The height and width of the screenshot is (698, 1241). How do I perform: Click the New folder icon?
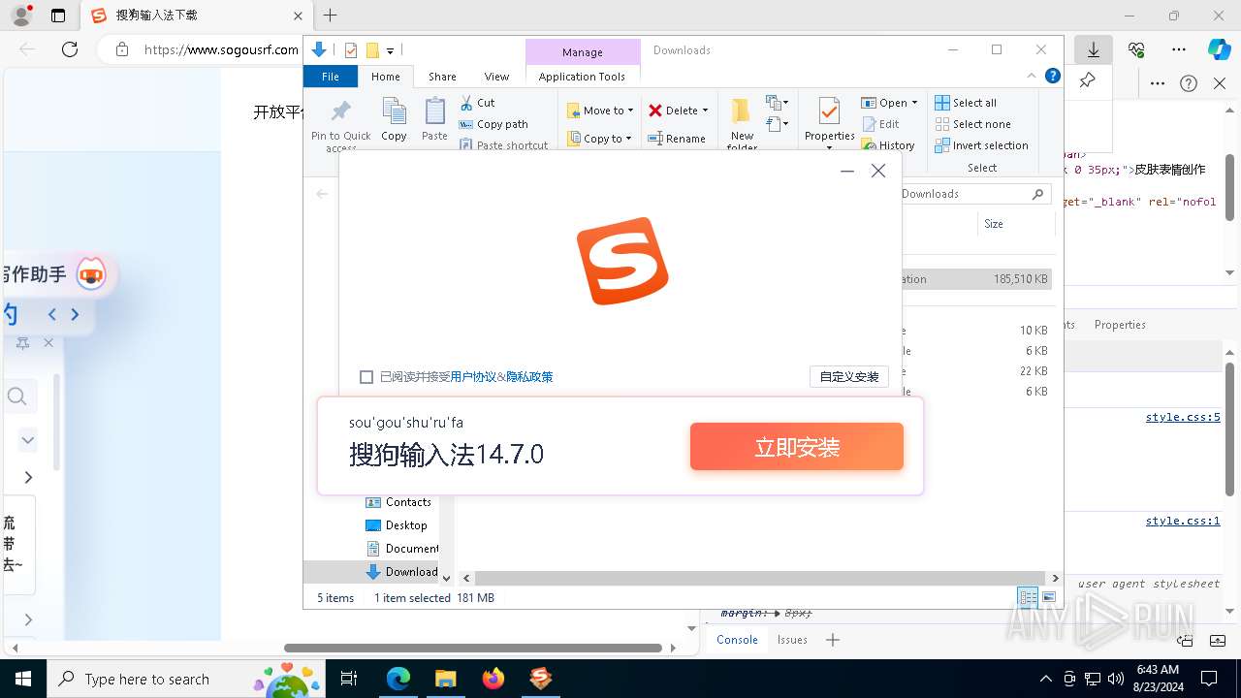pyautogui.click(x=742, y=111)
